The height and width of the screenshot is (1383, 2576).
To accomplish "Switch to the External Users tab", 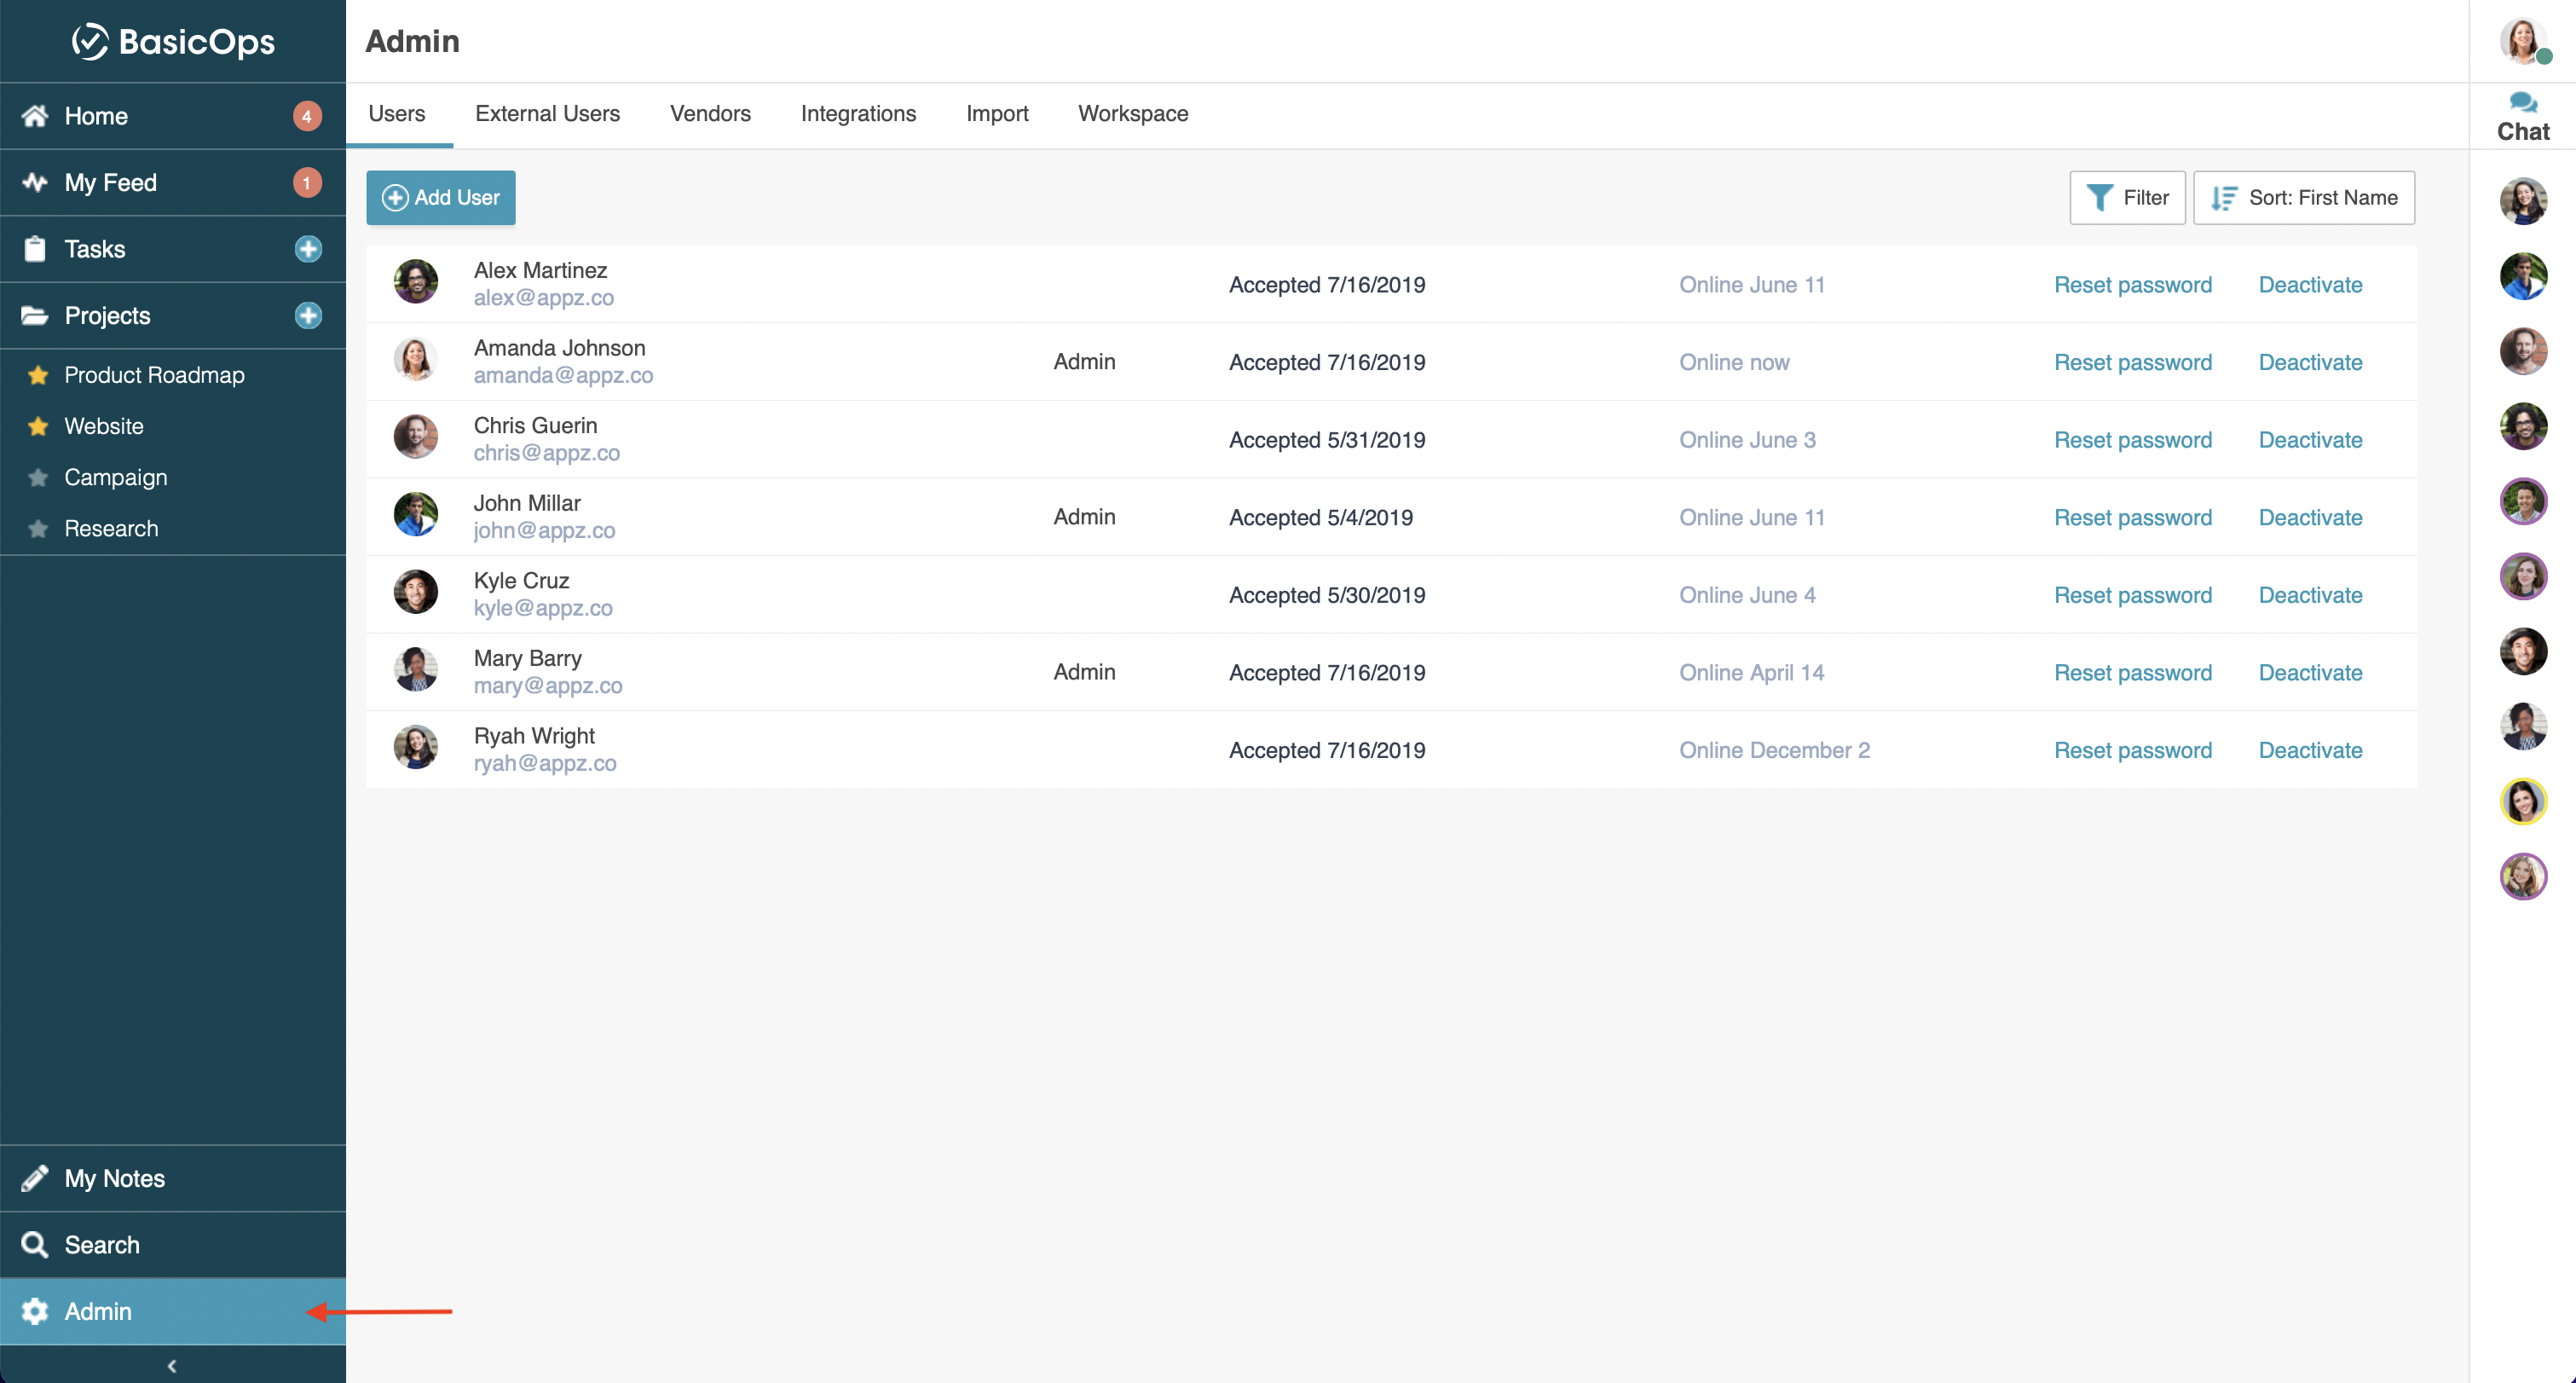I will pos(547,114).
